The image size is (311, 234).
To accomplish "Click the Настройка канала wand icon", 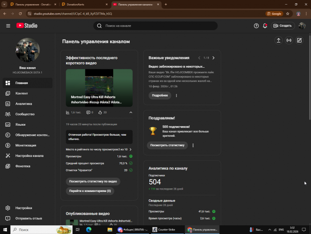I will coord(8,156).
